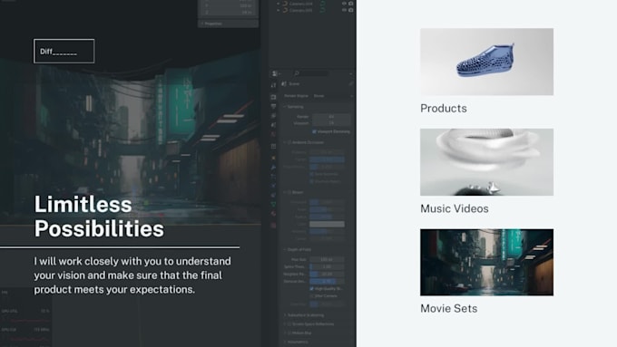Click the Bloom color swatch
The width and height of the screenshot is (617, 347).
327,224
